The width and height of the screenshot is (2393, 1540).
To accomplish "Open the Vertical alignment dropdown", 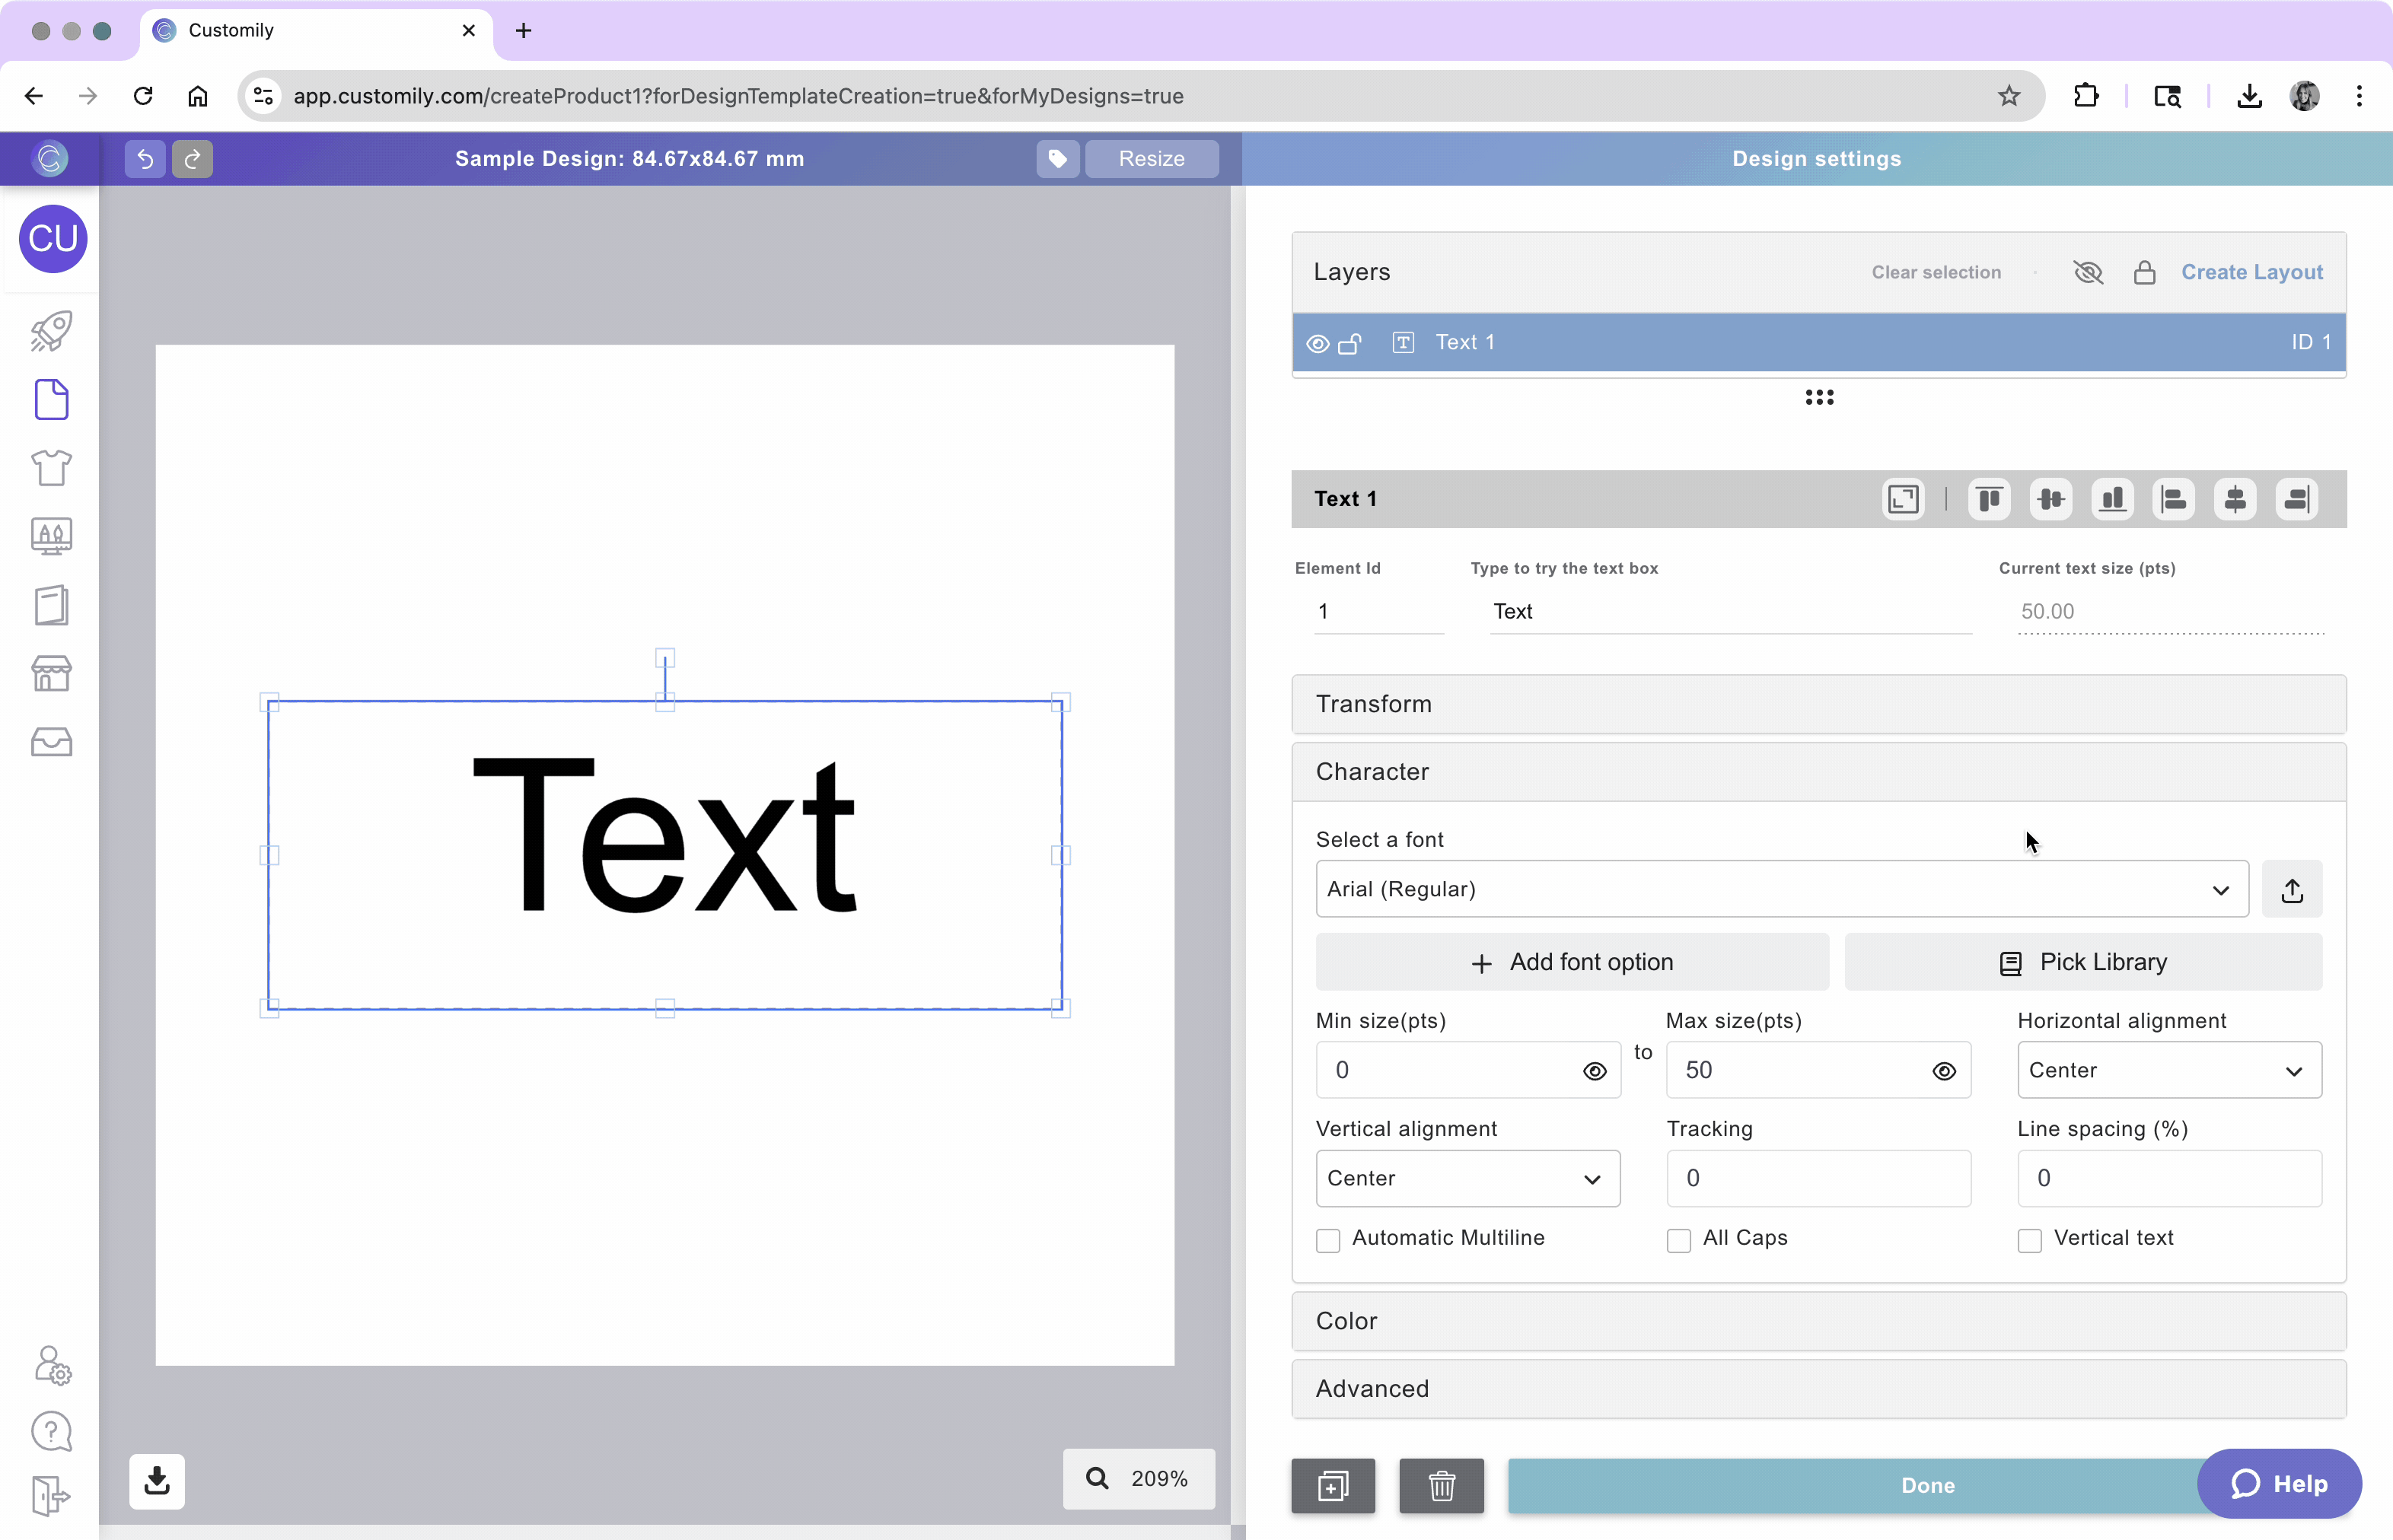I will point(1467,1178).
